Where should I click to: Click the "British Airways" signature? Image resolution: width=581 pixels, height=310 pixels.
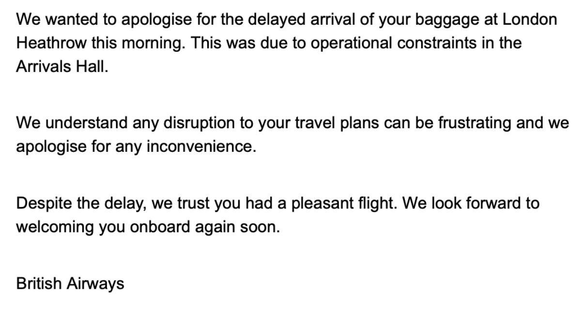(x=70, y=284)
